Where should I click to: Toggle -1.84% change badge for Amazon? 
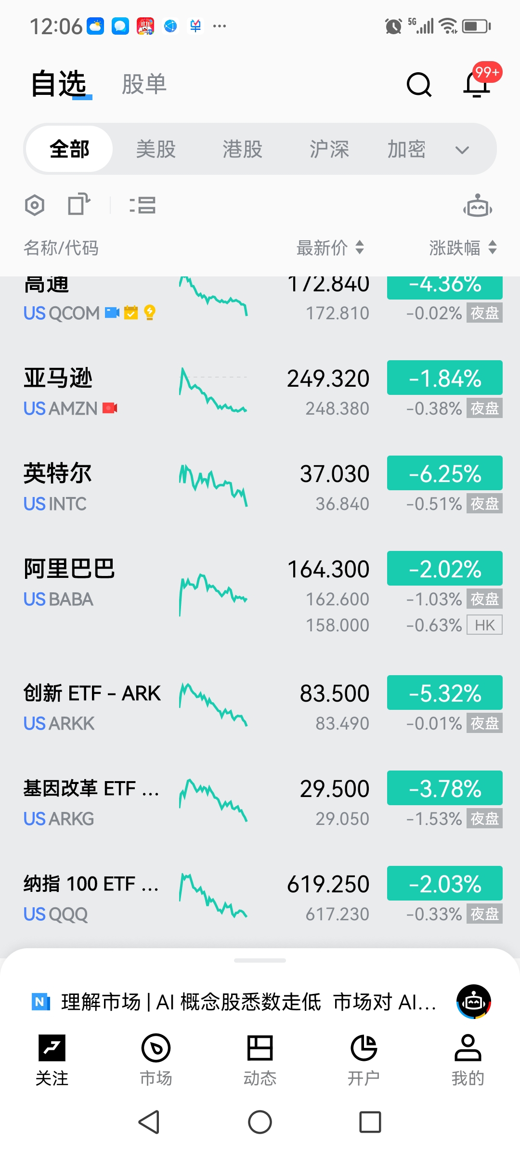(x=445, y=378)
